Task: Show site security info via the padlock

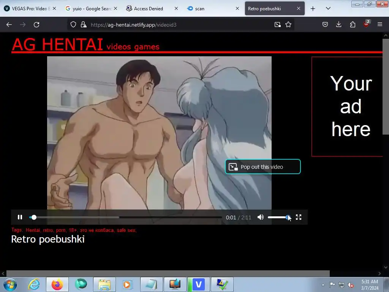Action: pyautogui.click(x=84, y=25)
